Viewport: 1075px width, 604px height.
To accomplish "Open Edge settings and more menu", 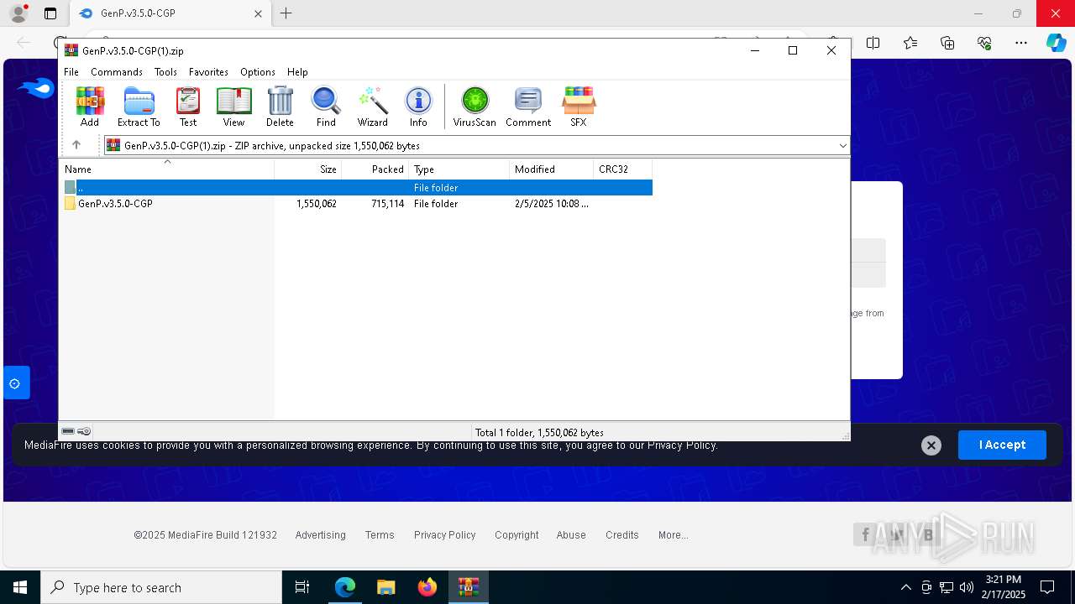I will pyautogui.click(x=1020, y=43).
